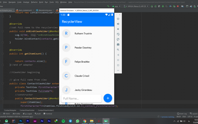
Task: Click the Attach Debugger to process icon
Action: point(174,6)
